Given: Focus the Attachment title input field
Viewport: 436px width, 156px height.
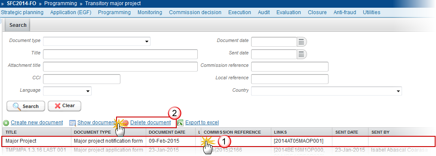Looking at the screenshot, I should pyautogui.click(x=120, y=67).
